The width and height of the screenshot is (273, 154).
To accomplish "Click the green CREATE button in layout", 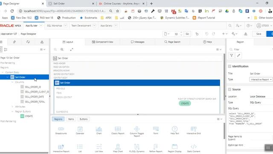I will pos(185,104).
